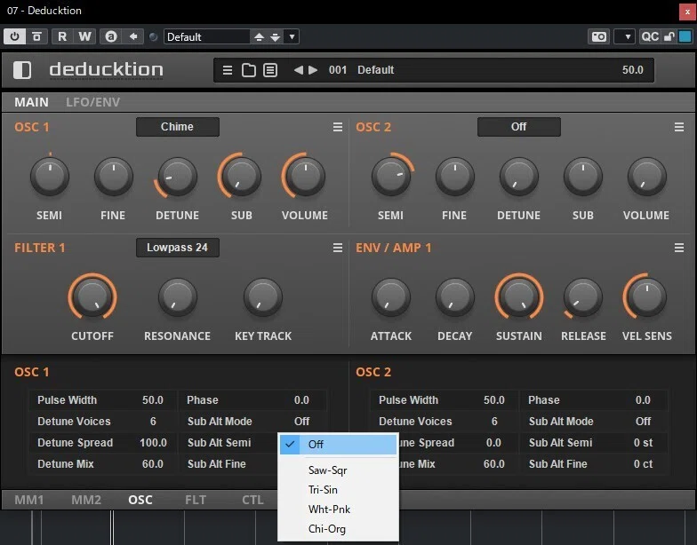Viewport: 697px width, 545px height.
Task: Open OSC 1 Sub Alt Mode value Off
Action: tap(302, 421)
